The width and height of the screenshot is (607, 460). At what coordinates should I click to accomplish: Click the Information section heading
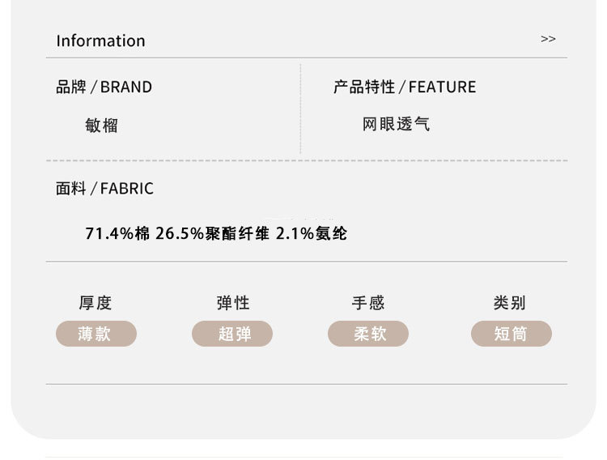100,40
